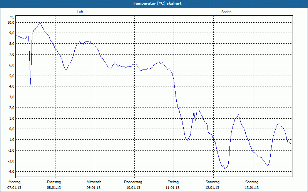Screen dimensions: 308x192
Task: Click the 'Donnerstag' day label
Action: [x=133, y=182]
